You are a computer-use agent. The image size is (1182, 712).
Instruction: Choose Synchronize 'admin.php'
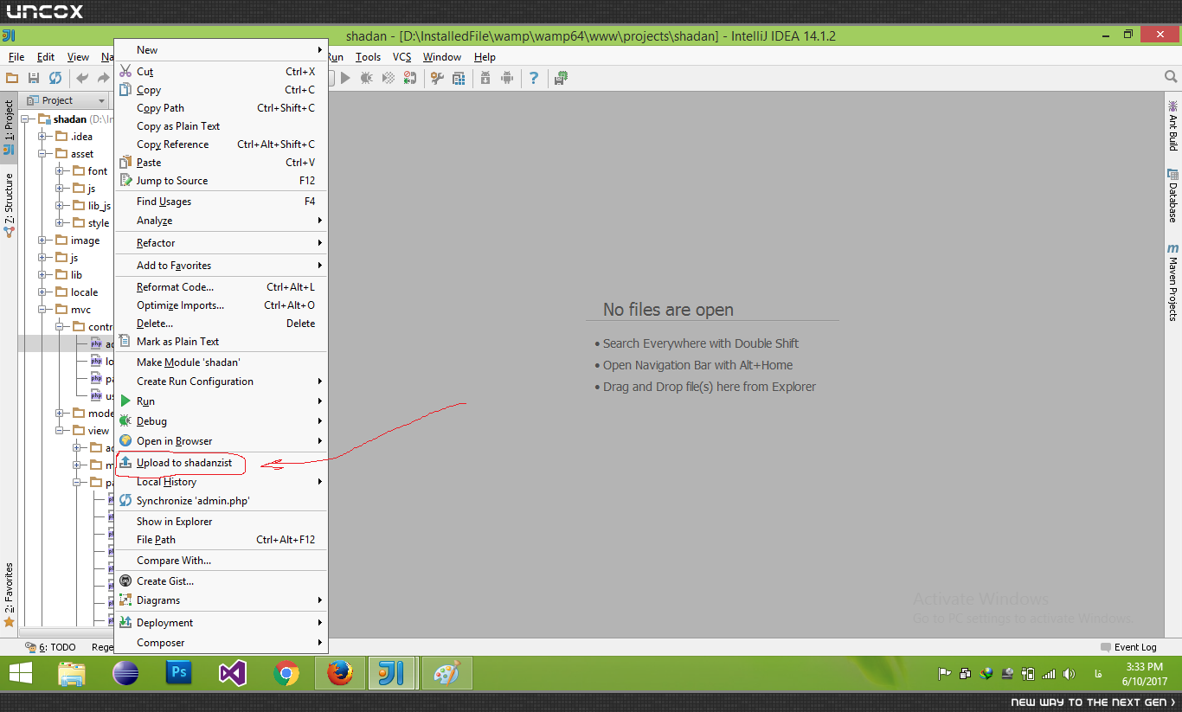pyautogui.click(x=222, y=501)
